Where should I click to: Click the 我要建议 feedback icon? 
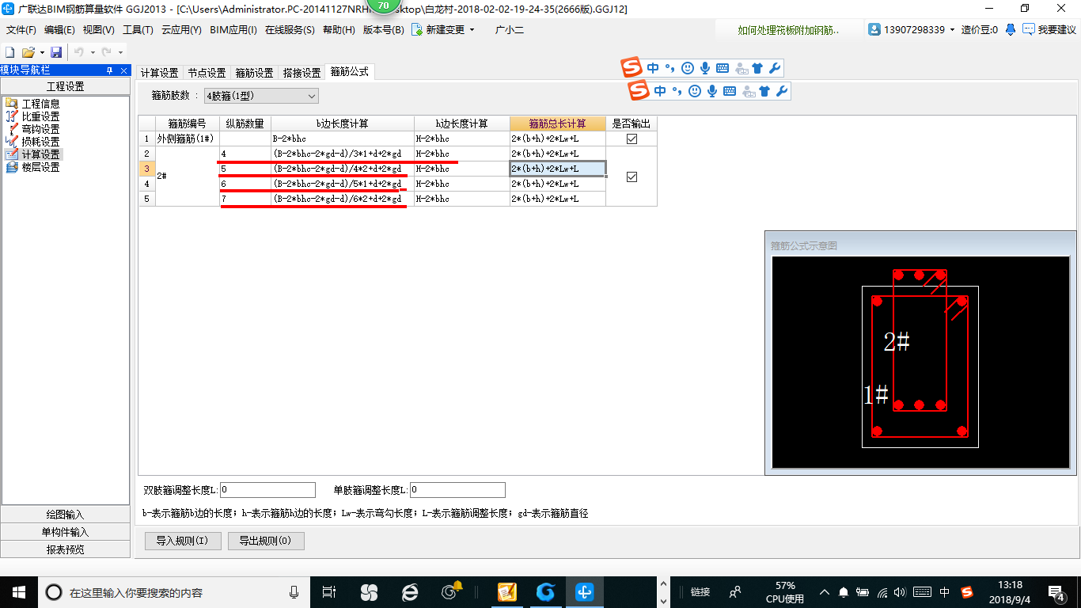pyautogui.click(x=1029, y=29)
